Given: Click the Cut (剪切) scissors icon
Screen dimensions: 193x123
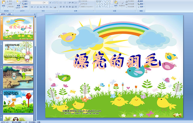Looking at the screenshot, I should point(7,1).
